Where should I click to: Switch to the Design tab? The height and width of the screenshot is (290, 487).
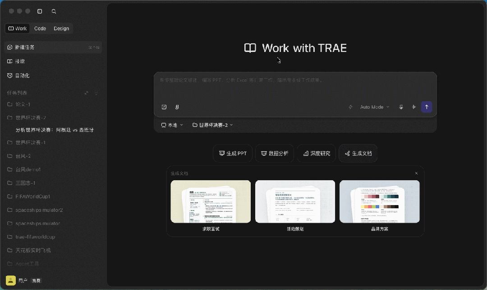click(61, 28)
